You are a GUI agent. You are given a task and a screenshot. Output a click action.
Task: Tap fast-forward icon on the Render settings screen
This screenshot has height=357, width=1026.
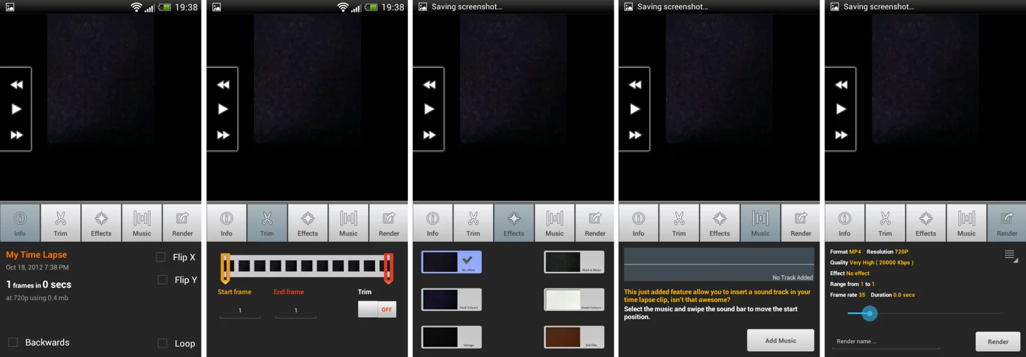click(x=841, y=135)
